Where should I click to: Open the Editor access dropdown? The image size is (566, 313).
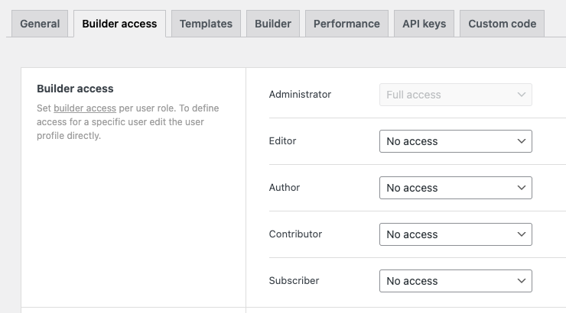(x=456, y=141)
